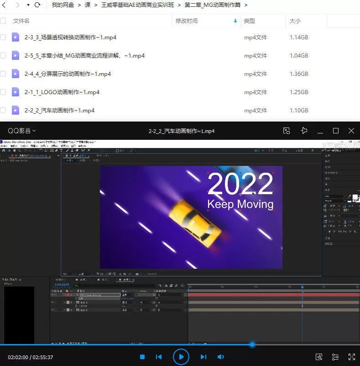360x366 pixels.
Task: Open the QQ影音 main menu dropdown
Action: click(x=21, y=131)
